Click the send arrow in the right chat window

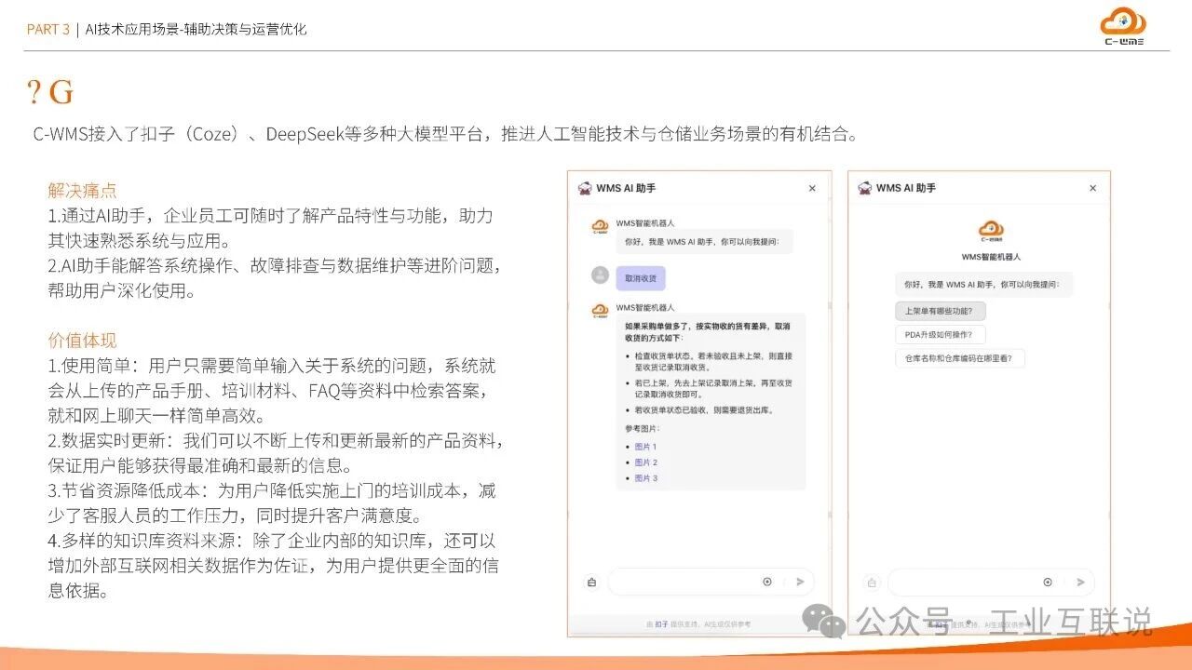(x=1080, y=581)
